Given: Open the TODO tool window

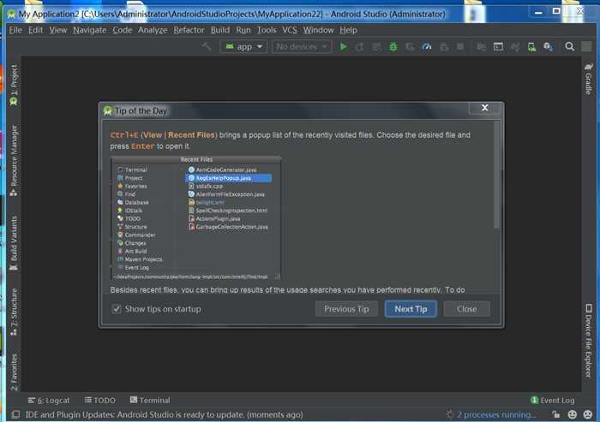Looking at the screenshot, I should (100, 401).
